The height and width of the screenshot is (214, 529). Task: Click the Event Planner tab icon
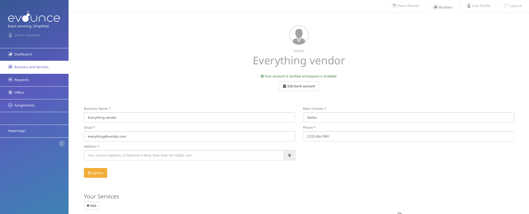pyautogui.click(x=394, y=6)
